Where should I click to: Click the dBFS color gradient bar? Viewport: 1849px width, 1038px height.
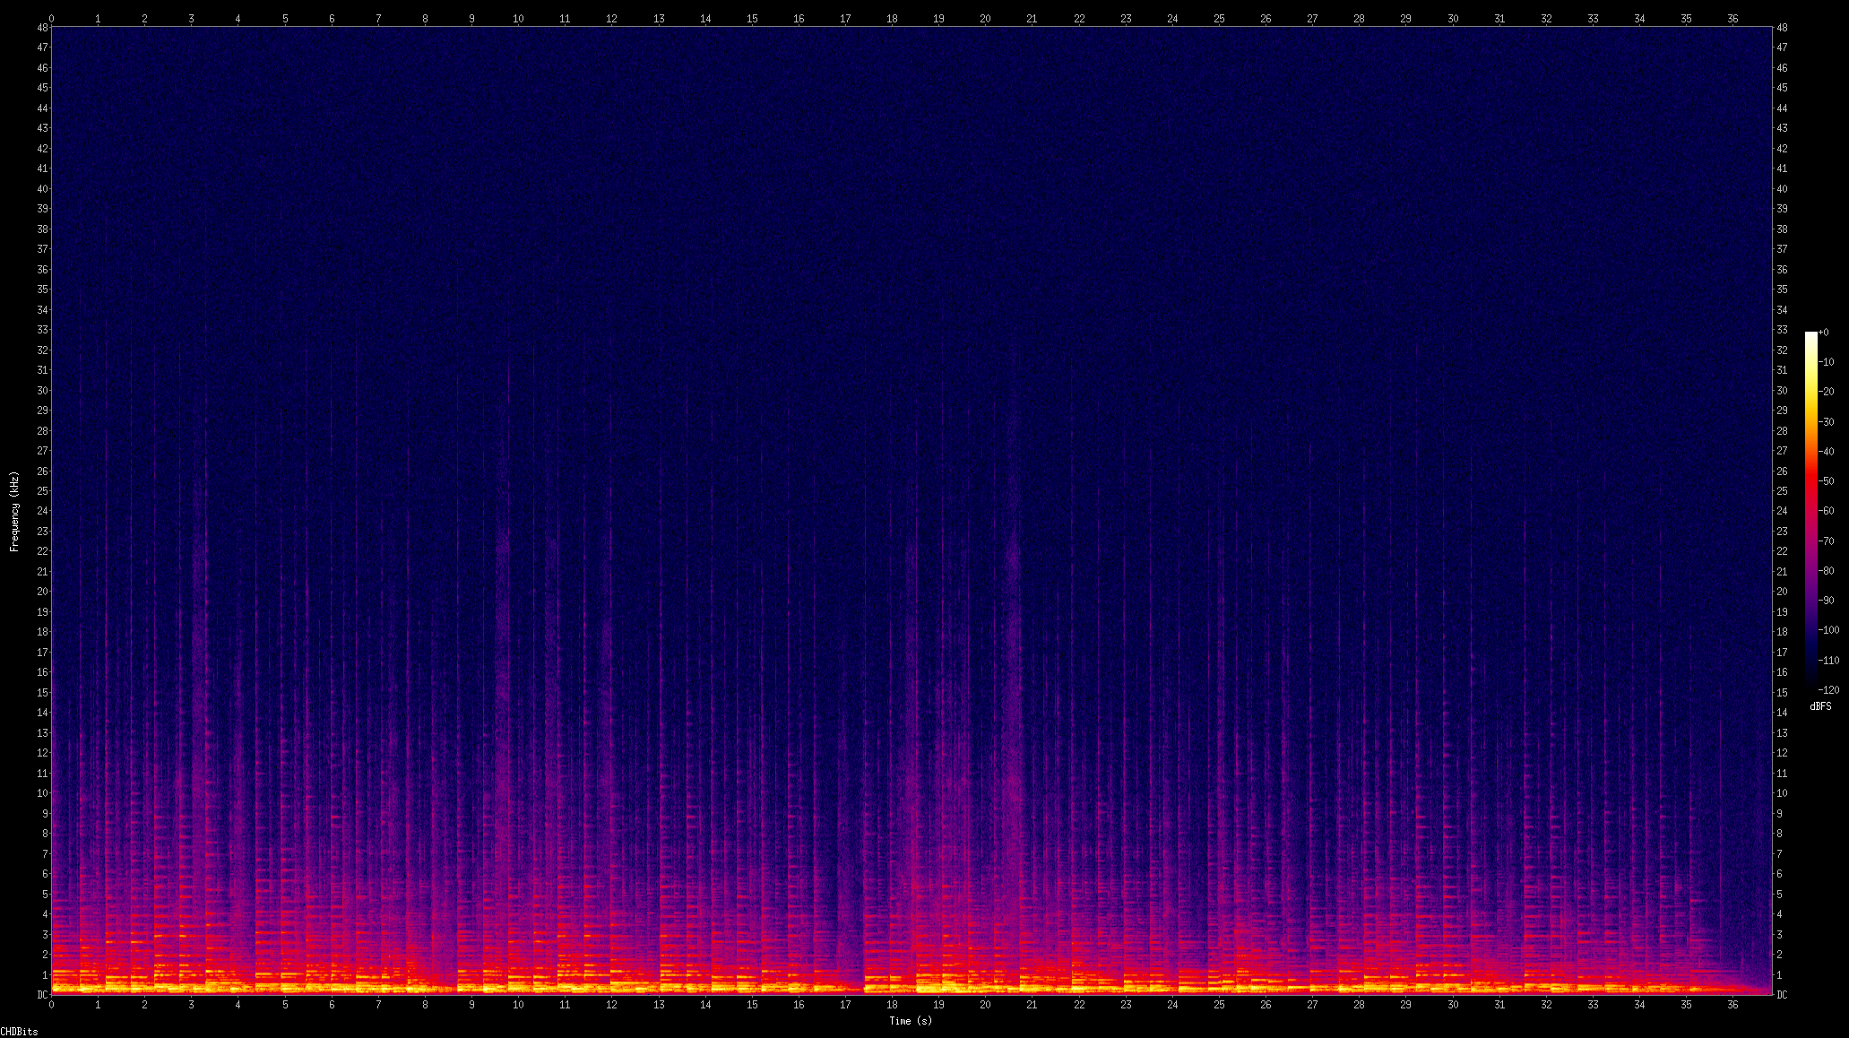pos(1811,511)
